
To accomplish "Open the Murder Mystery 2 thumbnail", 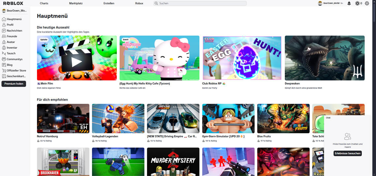I will pos(173,162).
